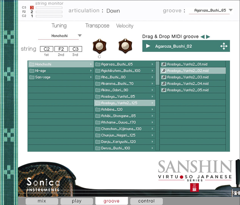Select Asadoya_Yunta2_03.mid file

pyautogui.click(x=193, y=77)
